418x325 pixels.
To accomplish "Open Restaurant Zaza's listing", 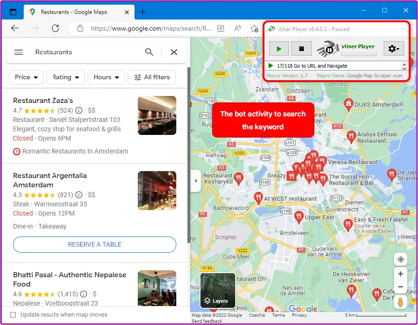I will click(43, 101).
